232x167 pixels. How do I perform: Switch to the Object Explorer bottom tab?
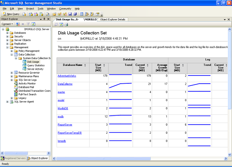coord(38,158)
